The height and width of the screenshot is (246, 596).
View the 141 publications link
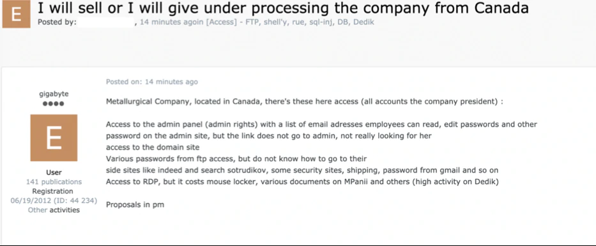[x=54, y=181]
